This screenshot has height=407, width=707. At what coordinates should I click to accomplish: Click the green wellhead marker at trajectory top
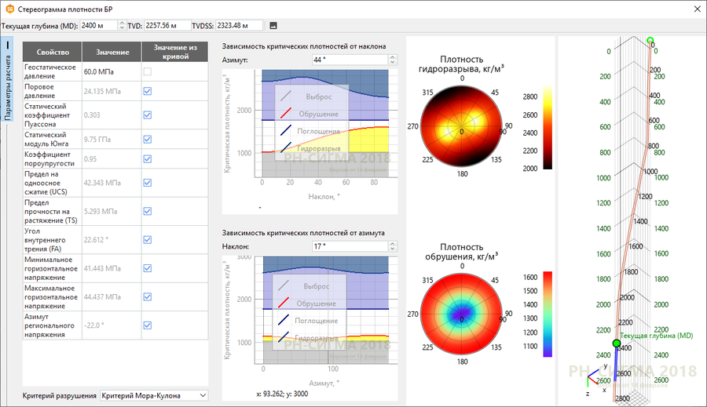pyautogui.click(x=650, y=41)
